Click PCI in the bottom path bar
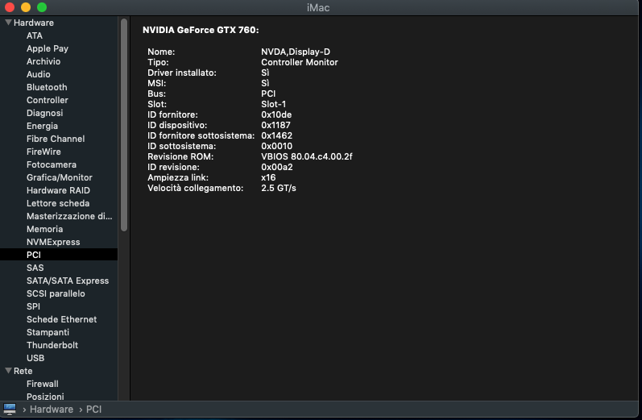Screen dimensions: 642x420 tap(93, 410)
